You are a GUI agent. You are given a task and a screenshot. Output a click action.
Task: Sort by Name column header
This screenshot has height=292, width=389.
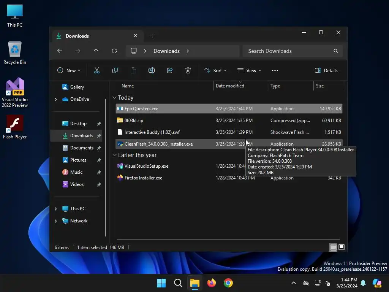coord(164,86)
